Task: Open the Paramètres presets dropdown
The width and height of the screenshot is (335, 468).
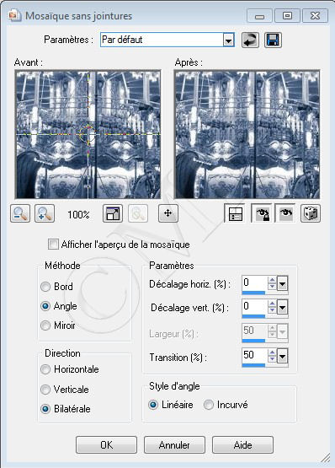Action: (229, 40)
